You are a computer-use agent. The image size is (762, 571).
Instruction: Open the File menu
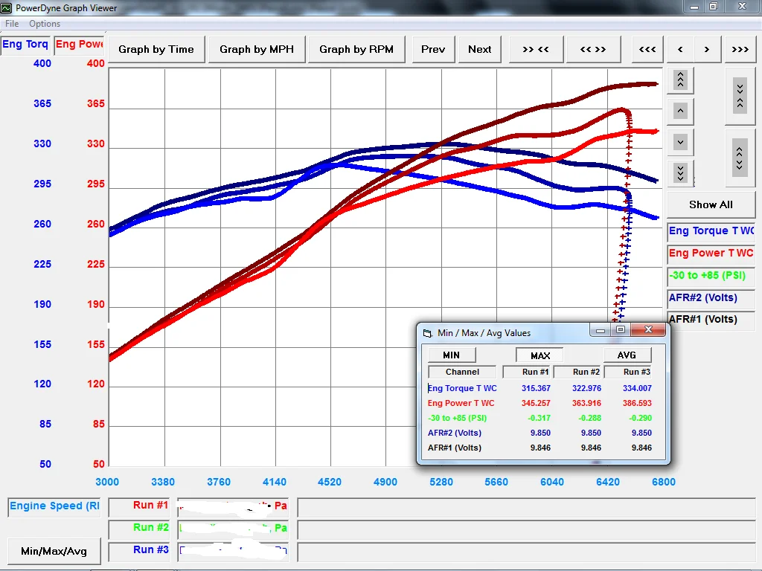(x=12, y=24)
